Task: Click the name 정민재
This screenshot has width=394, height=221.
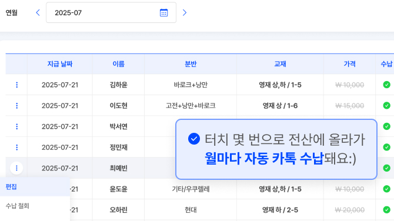Action: (118, 148)
